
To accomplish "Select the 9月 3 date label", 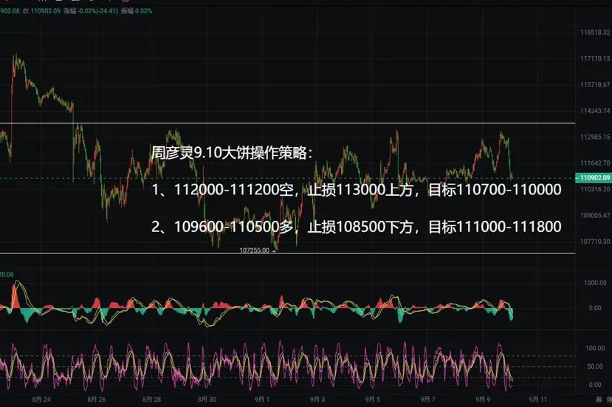I will 317,399.
